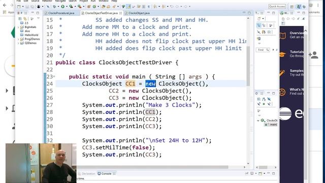Click Reduce font size icon in Welcome
Viewport: 325px width, 183px height.
click(x=298, y=19)
